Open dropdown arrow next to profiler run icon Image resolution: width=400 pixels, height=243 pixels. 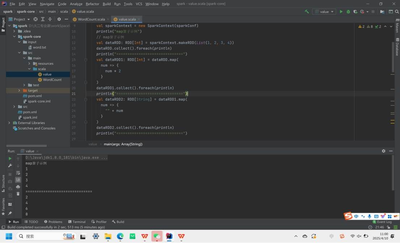click(x=367, y=12)
